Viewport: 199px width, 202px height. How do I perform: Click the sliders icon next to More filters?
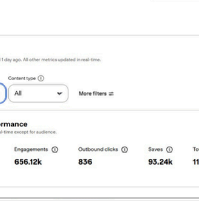(111, 94)
